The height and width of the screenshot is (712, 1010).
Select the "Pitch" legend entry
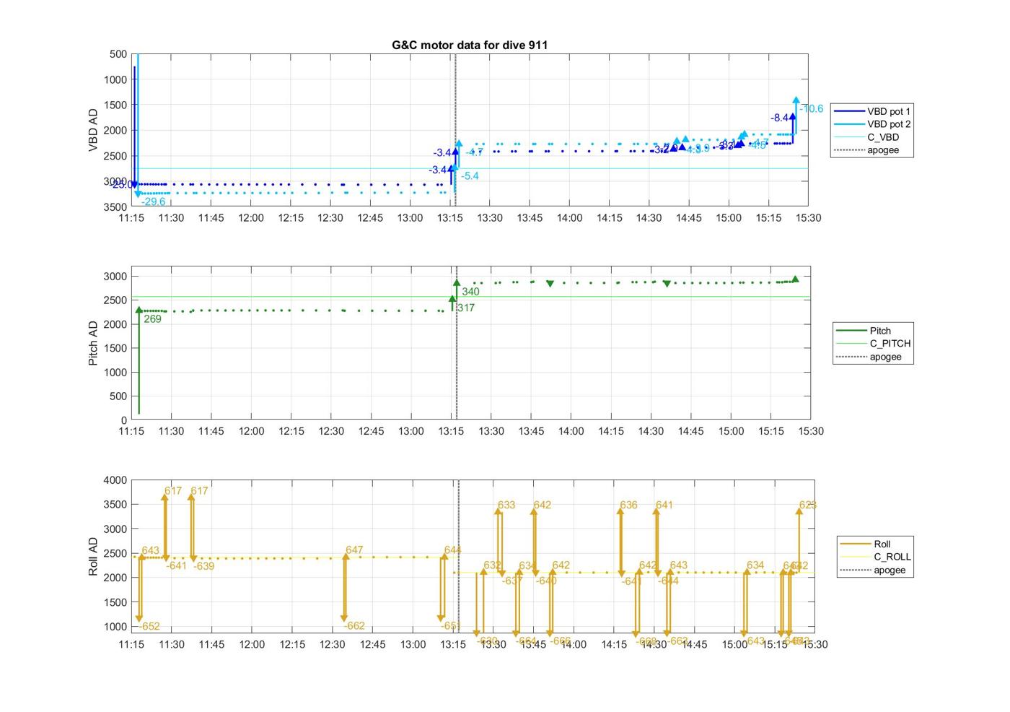point(864,331)
